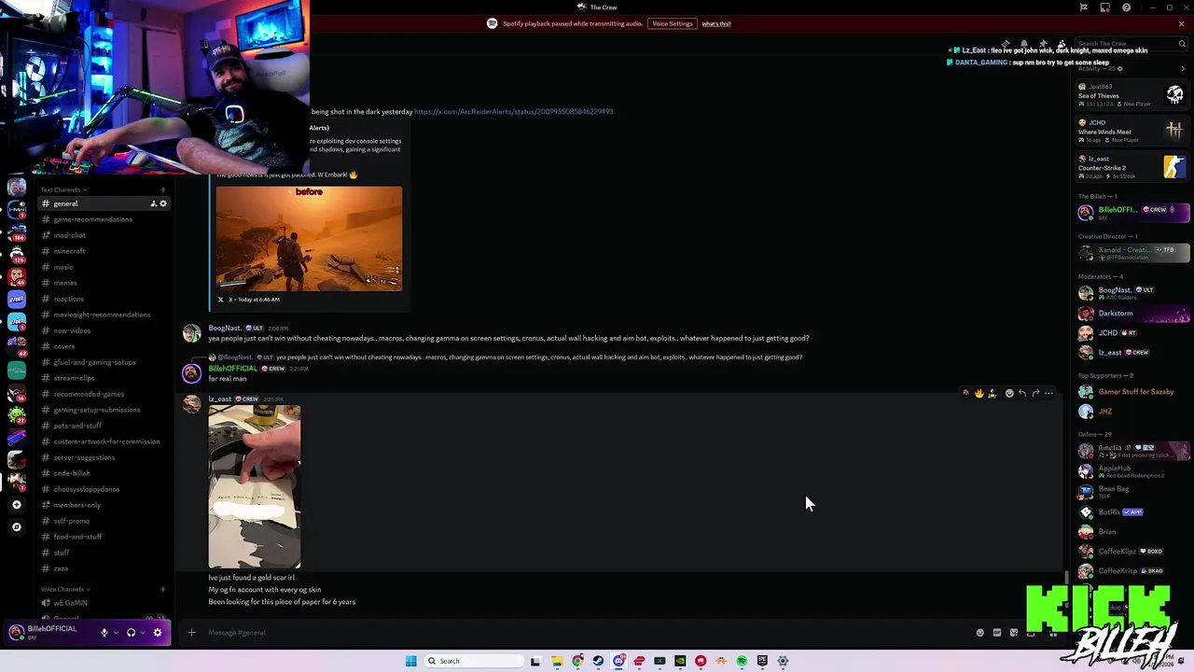Click the Windows taskbar Search box
Screen dimensions: 1194x672
[475, 661]
